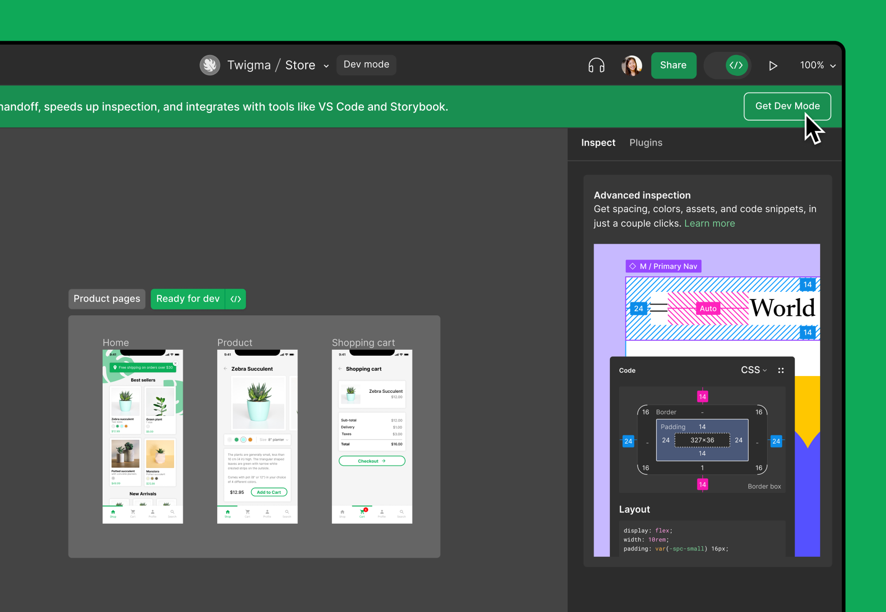Screen dimensions: 886x612
Task: Click the M / Primary Nav component label
Action: click(x=663, y=266)
